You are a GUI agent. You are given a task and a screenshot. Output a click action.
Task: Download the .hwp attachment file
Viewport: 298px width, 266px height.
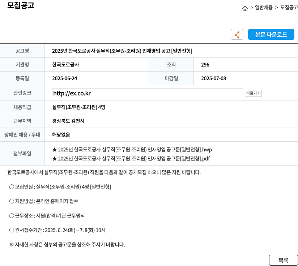pos(132,150)
